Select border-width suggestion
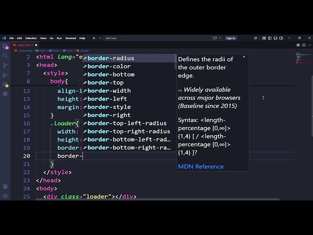The width and height of the screenshot is (313, 235). [x=129, y=91]
